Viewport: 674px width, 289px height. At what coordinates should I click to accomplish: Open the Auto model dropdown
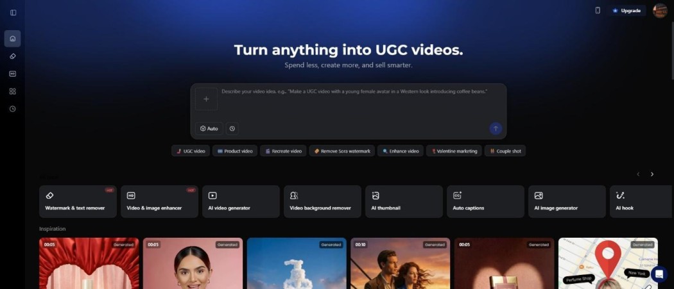tap(209, 129)
